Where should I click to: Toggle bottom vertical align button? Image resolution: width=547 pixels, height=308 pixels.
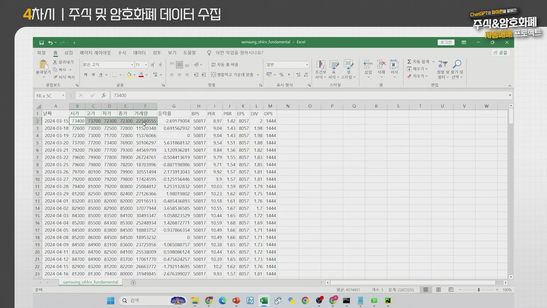187,65
